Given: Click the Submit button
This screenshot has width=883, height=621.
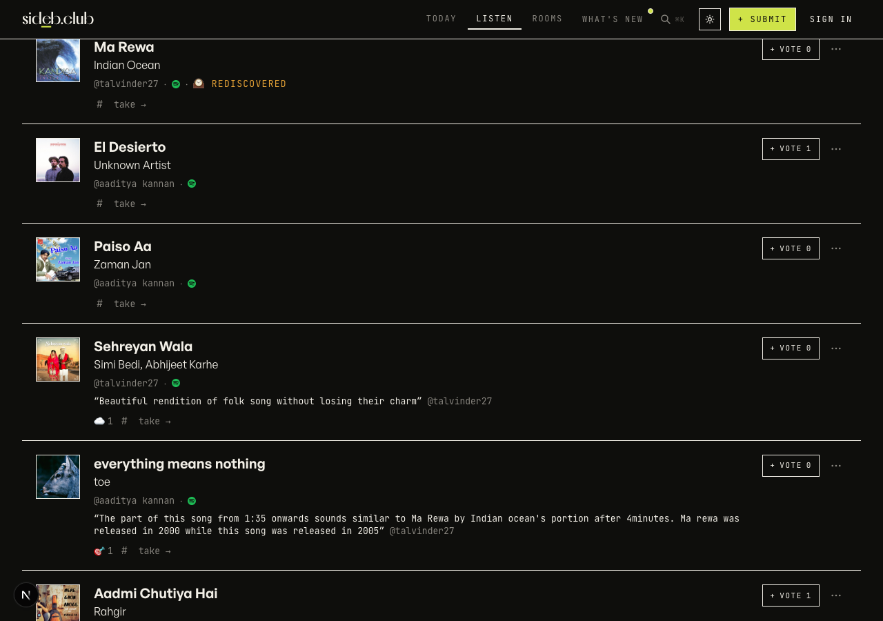Looking at the screenshot, I should coord(762,19).
